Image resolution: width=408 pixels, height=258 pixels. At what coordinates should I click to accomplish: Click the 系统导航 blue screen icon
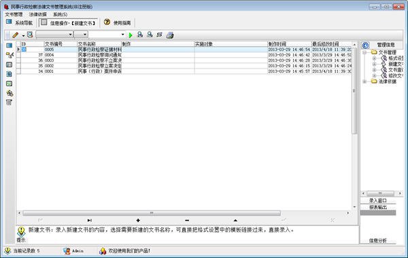click(x=9, y=22)
